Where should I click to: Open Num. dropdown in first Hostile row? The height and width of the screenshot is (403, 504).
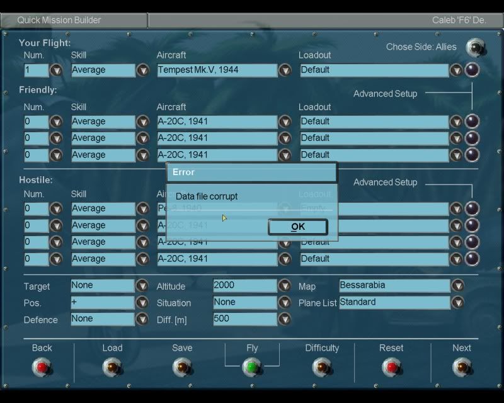click(x=56, y=208)
